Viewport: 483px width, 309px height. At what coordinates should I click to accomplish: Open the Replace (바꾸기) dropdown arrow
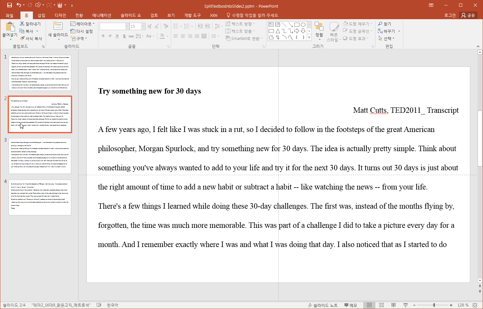pyautogui.click(x=399, y=31)
